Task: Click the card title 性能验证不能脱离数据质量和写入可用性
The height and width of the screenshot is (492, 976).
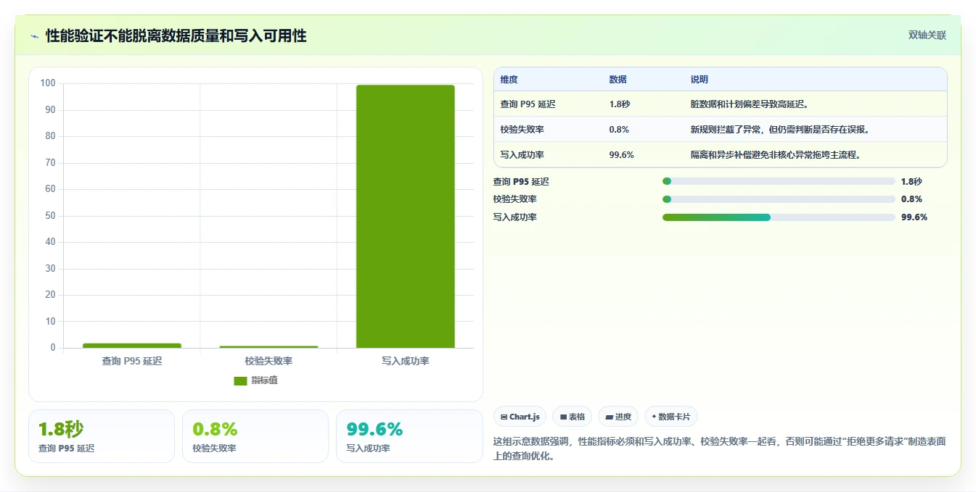Action: [176, 36]
